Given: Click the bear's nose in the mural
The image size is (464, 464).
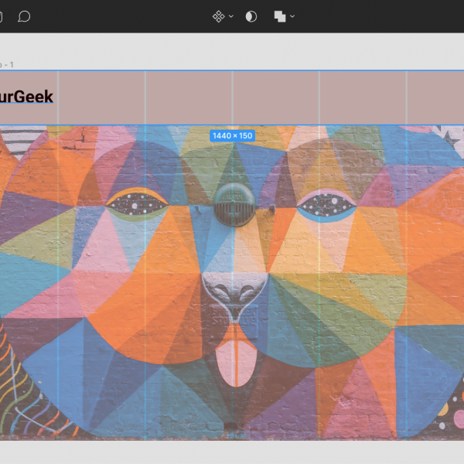Looking at the screenshot, I should point(232,294).
